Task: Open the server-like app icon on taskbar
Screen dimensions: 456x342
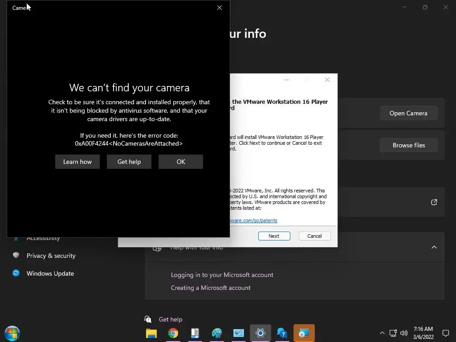Action: coord(195,333)
